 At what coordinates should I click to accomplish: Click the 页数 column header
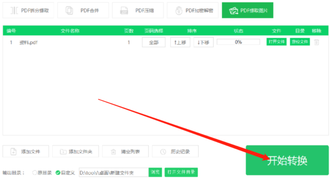tap(129, 31)
